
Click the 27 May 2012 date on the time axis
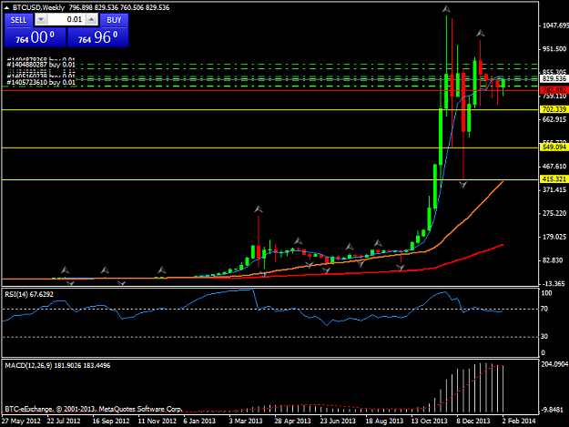21,421
